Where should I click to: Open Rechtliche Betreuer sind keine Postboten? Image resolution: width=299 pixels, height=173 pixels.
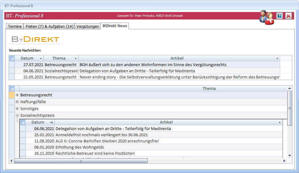point(95,153)
